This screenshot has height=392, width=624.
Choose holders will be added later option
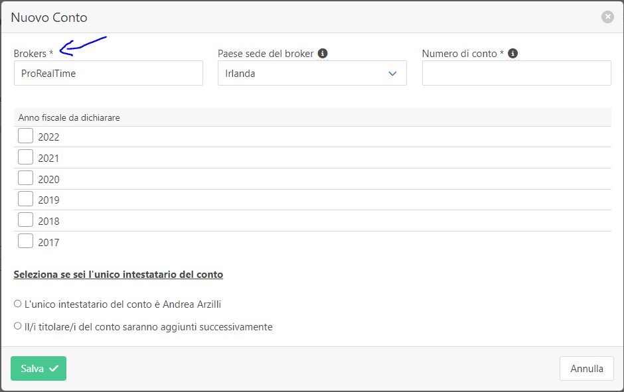tap(17, 326)
